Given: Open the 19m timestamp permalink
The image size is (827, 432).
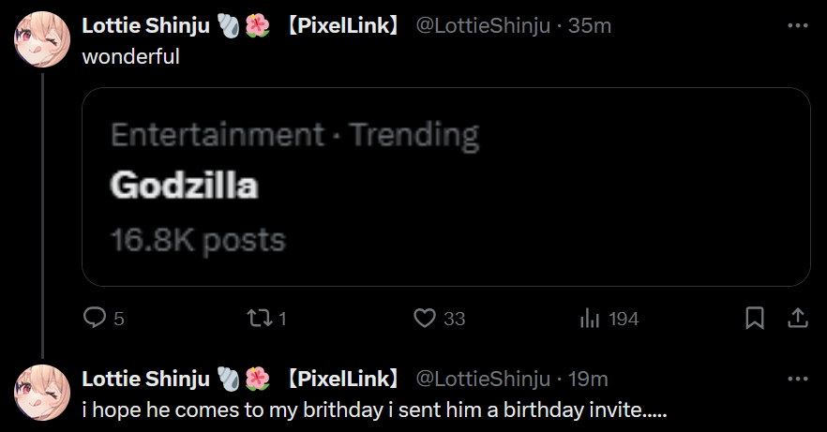Looking at the screenshot, I should pyautogui.click(x=588, y=379).
